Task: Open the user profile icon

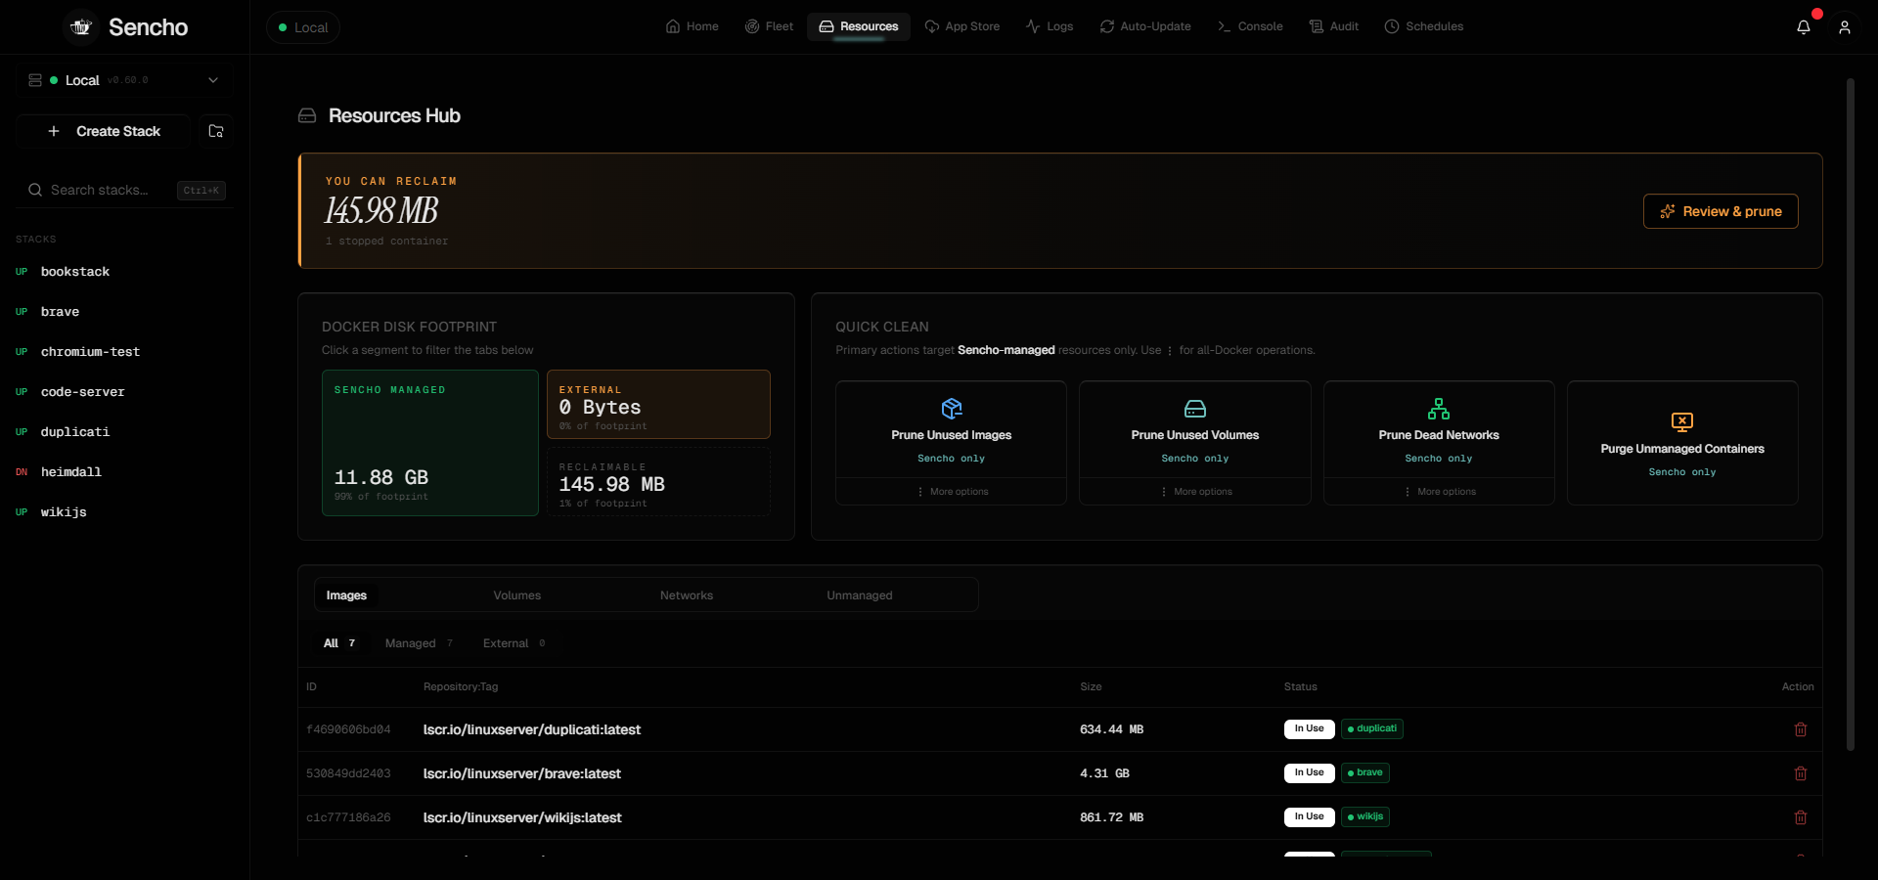Action: point(1845,27)
